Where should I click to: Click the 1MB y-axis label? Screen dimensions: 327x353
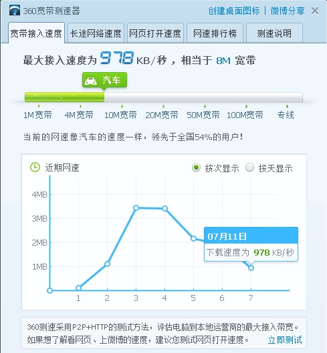[39, 266]
